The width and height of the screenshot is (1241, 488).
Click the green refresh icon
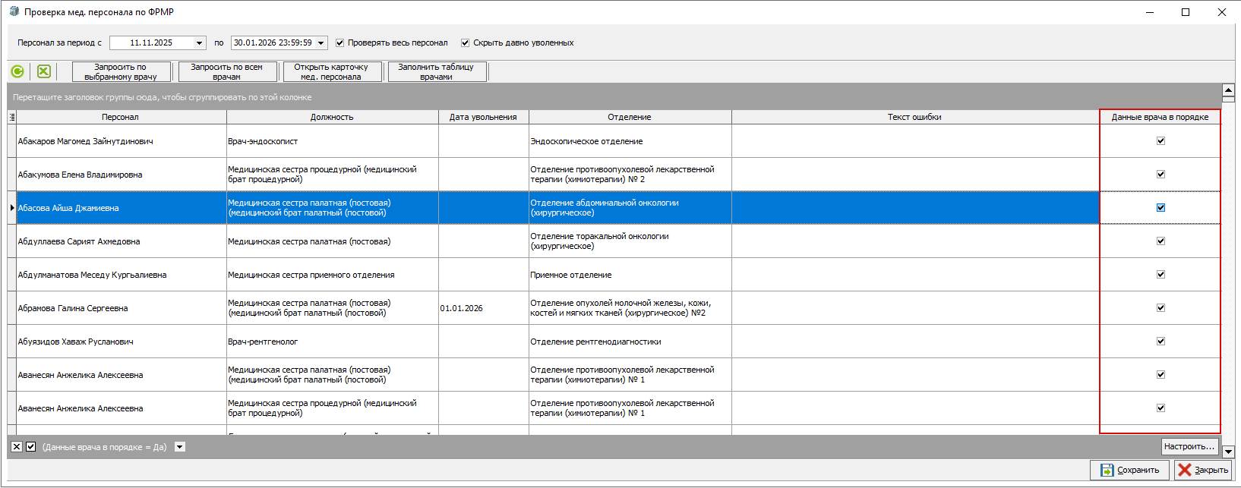[17, 71]
